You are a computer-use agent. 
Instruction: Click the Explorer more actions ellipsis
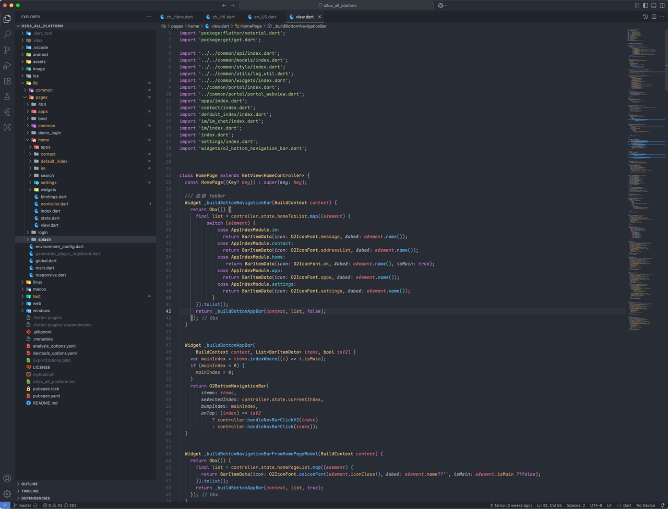(149, 17)
